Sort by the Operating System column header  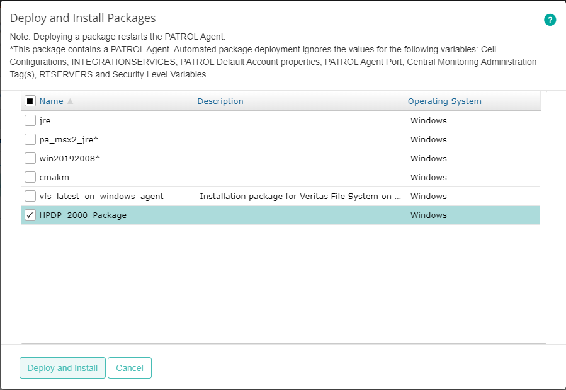pos(444,101)
